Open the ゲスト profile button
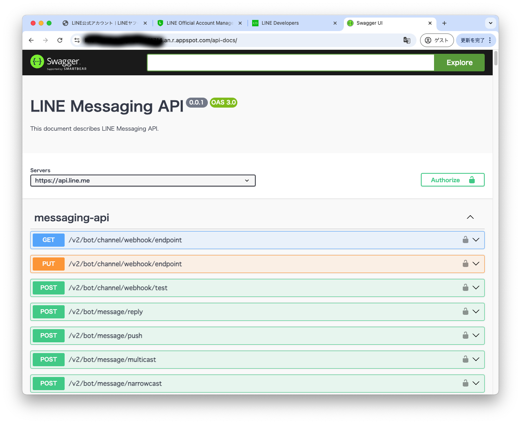Image resolution: width=521 pixels, height=424 pixels. [437, 40]
